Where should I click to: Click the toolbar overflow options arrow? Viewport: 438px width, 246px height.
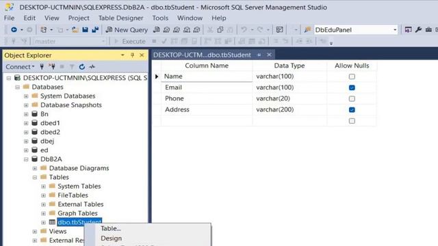tap(331, 43)
